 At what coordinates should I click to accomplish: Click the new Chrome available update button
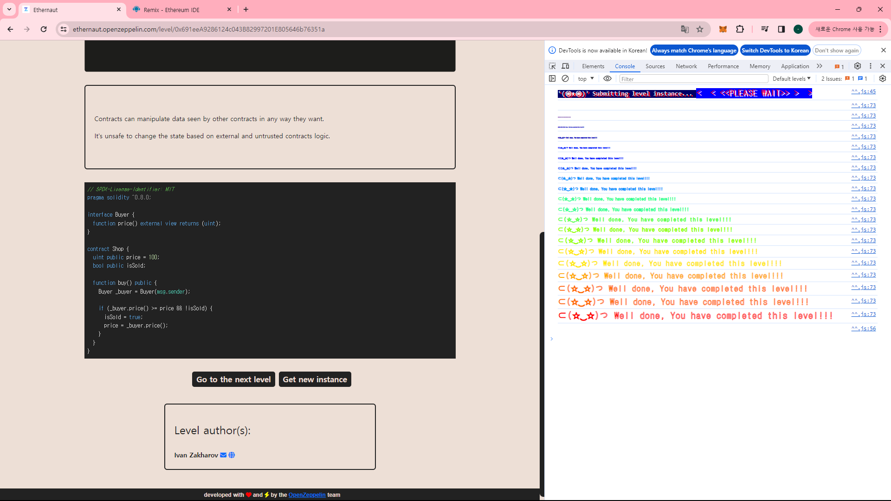click(848, 29)
